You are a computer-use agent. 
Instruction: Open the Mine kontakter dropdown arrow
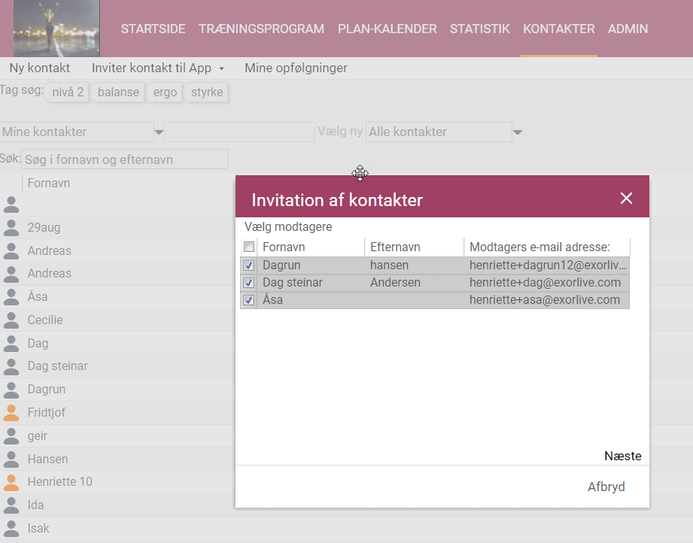(x=159, y=132)
